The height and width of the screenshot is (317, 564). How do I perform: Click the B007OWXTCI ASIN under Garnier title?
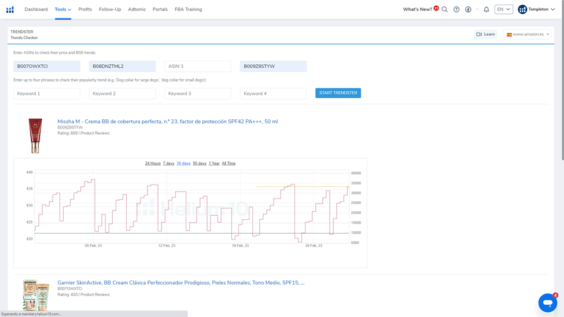coord(70,289)
